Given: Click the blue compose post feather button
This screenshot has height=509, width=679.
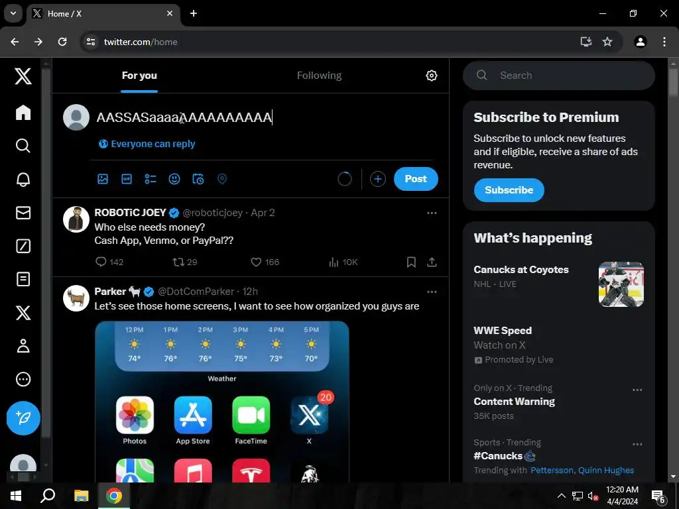Looking at the screenshot, I should pos(23,418).
